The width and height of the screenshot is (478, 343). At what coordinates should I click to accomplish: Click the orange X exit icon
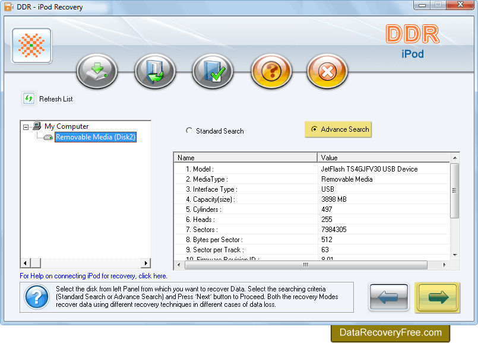(x=327, y=71)
